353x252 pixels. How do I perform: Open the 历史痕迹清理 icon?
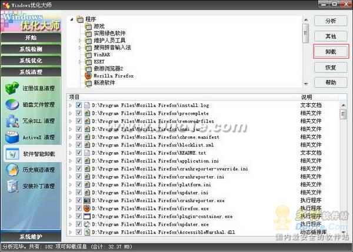point(12,170)
